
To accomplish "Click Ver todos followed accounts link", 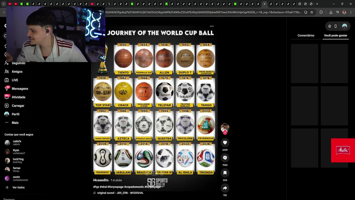I will click(x=18, y=187).
